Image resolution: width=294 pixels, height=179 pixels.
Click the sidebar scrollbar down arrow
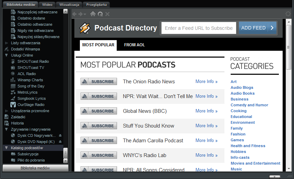pos(65,161)
